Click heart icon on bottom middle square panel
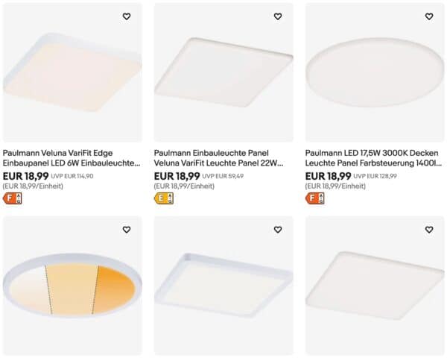 coord(278,230)
